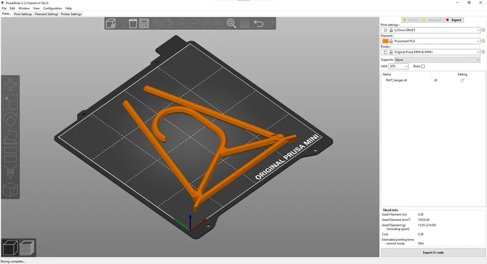Click the Split to parts icon
487x264 pixels.
pos(218,23)
